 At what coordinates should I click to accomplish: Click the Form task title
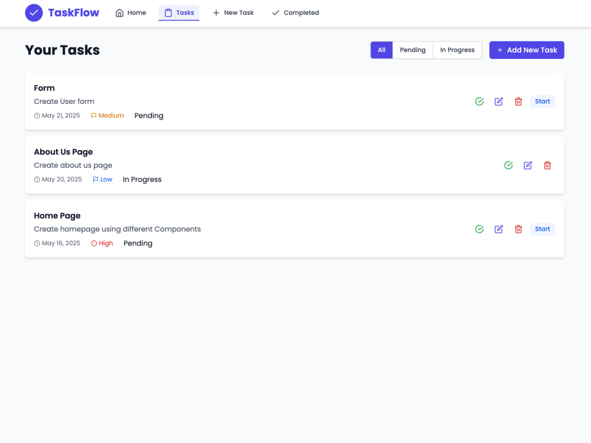pyautogui.click(x=44, y=88)
